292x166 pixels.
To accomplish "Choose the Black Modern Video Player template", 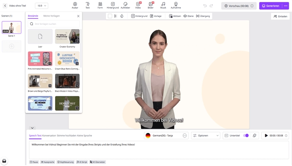I will [67, 81].
